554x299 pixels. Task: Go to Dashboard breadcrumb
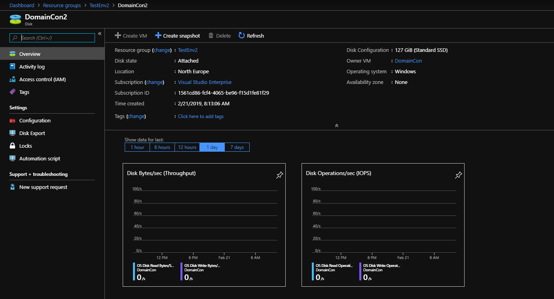22,5
